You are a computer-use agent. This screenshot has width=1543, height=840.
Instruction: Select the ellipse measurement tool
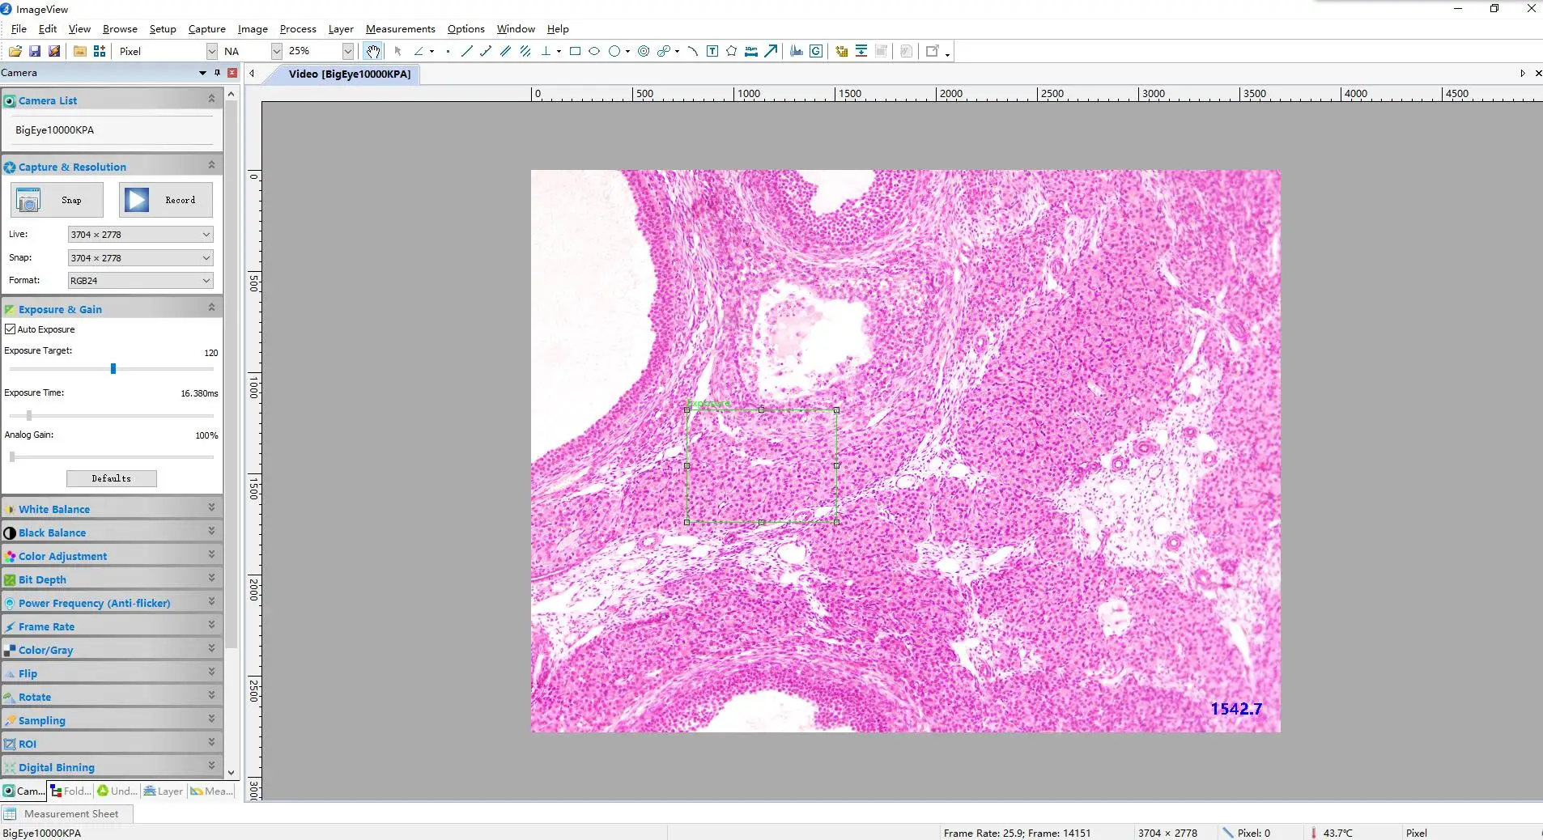pos(594,51)
